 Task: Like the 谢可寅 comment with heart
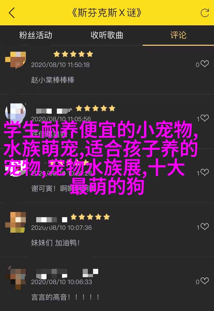(x=204, y=172)
